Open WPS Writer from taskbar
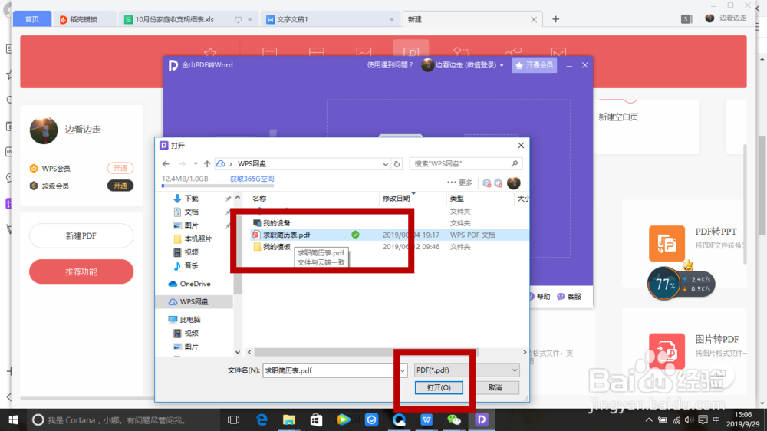 (426, 419)
